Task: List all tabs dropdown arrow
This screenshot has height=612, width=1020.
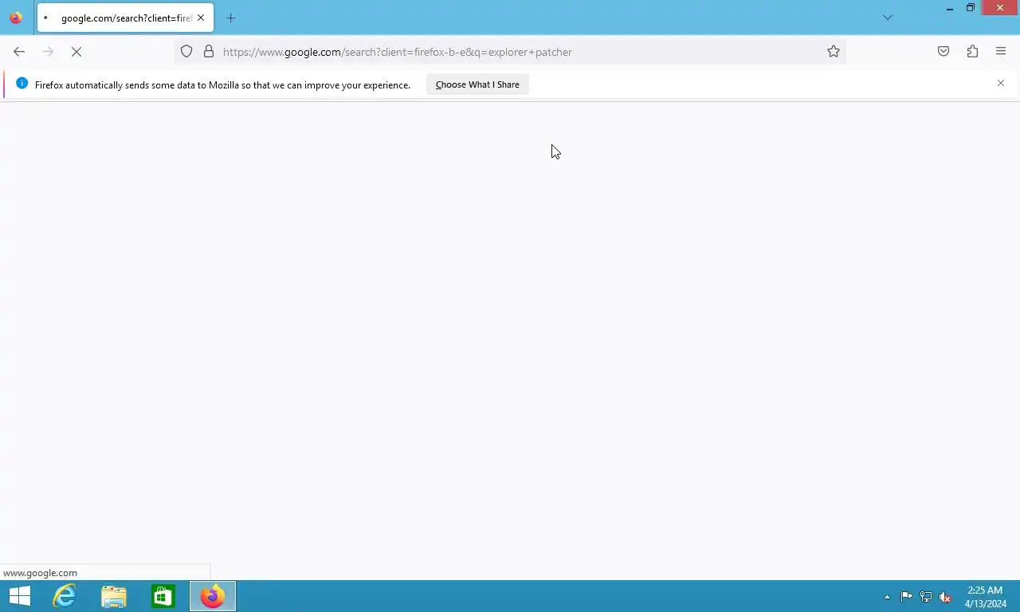Action: [888, 18]
